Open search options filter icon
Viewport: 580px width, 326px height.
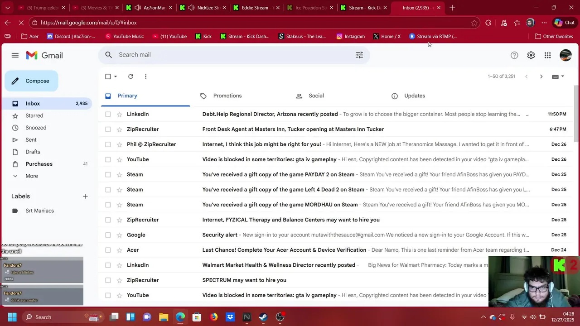click(x=359, y=55)
